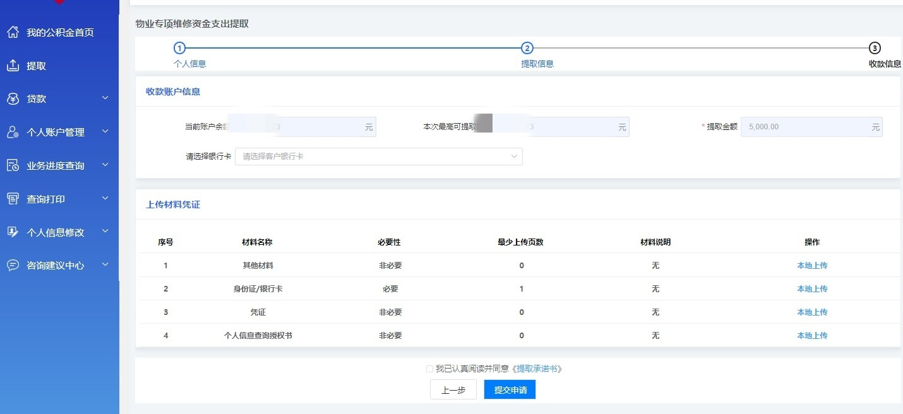Expand the 贷款 sidebar chevron
The image size is (903, 414).
[x=105, y=98]
